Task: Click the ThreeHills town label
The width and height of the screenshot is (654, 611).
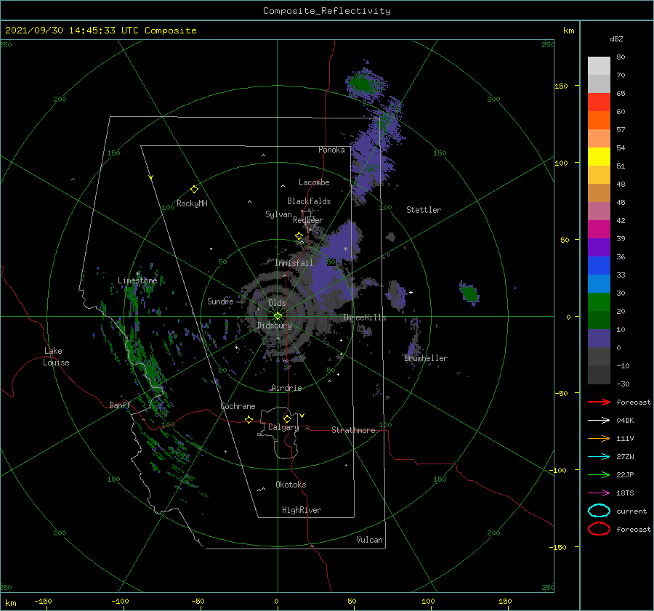Action: 364,317
